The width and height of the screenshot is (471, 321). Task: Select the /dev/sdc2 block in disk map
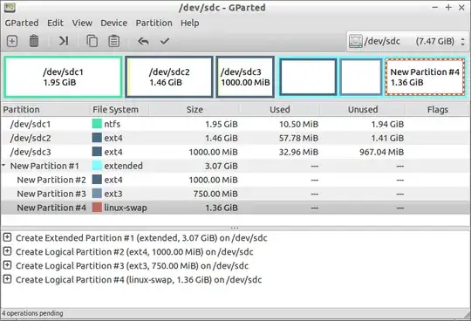tap(169, 77)
